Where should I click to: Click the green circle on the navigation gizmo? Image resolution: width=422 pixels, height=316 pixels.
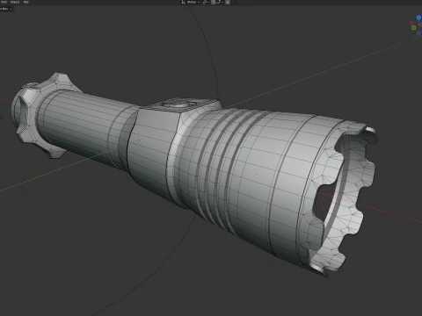click(x=413, y=28)
